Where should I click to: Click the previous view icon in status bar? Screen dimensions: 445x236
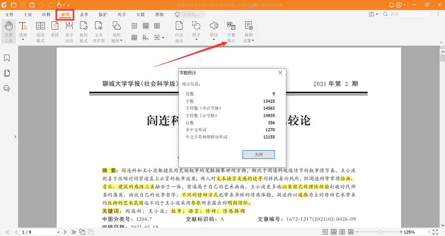(x=82, y=232)
